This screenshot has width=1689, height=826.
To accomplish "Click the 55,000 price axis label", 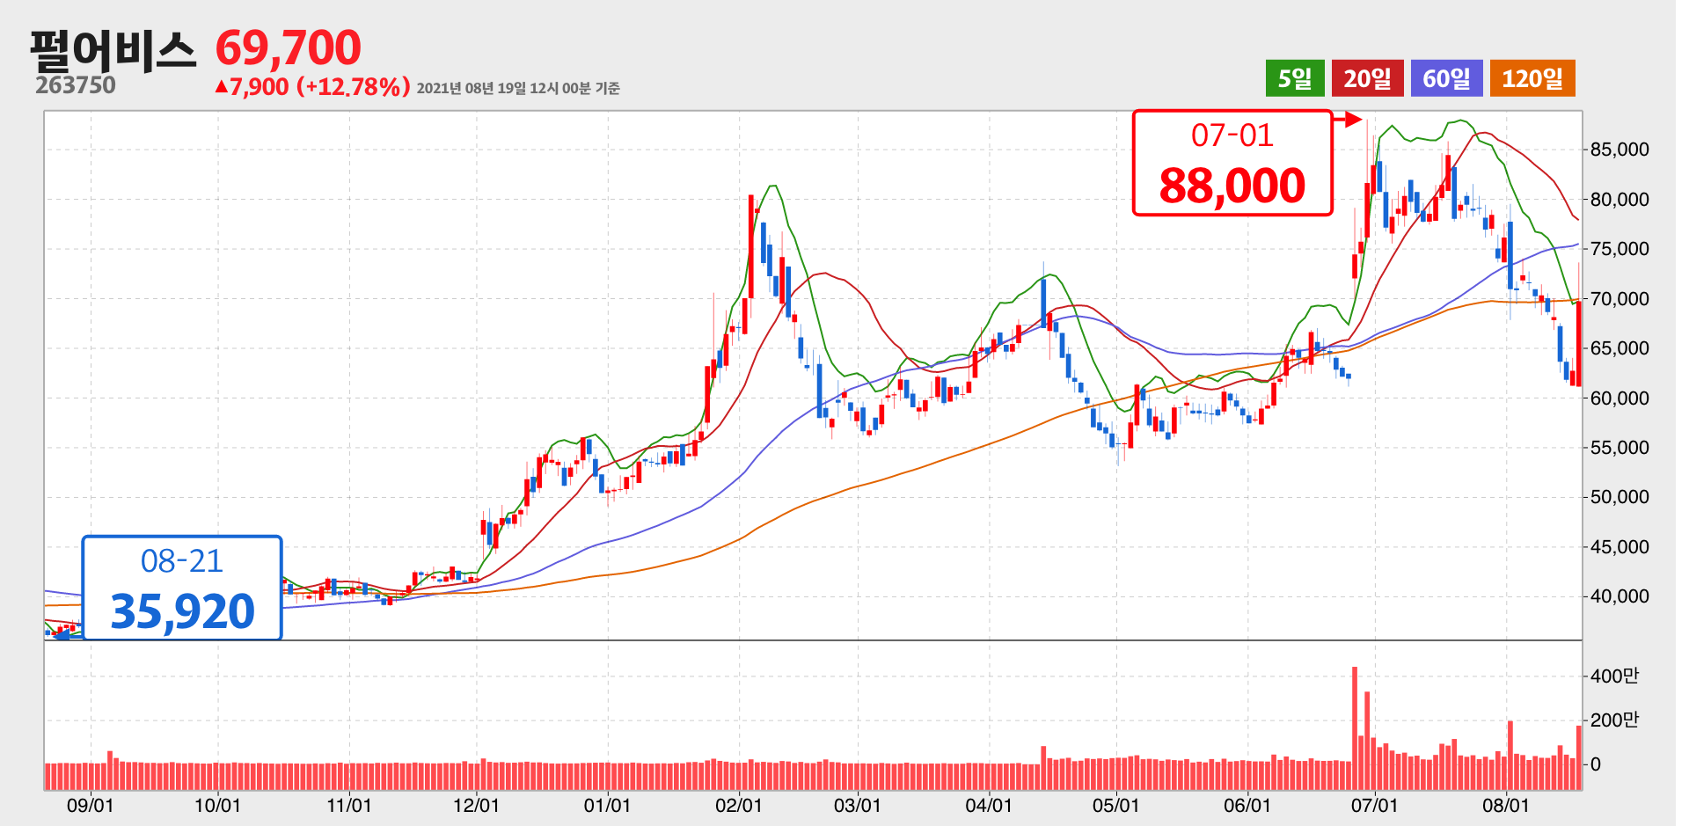I will click(x=1620, y=448).
